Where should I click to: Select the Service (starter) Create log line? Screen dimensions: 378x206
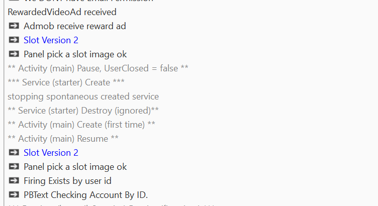66,82
